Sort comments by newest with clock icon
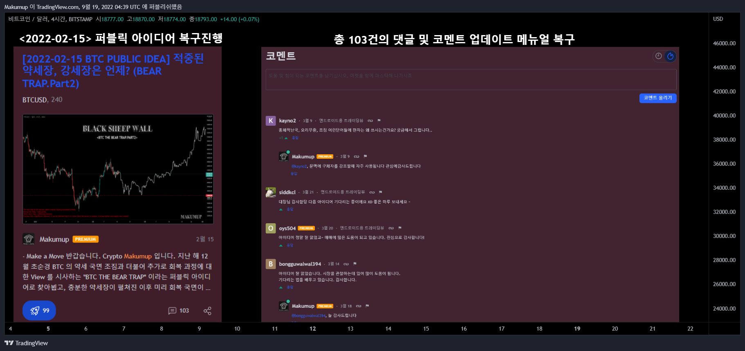This screenshot has height=351, width=745. click(658, 56)
